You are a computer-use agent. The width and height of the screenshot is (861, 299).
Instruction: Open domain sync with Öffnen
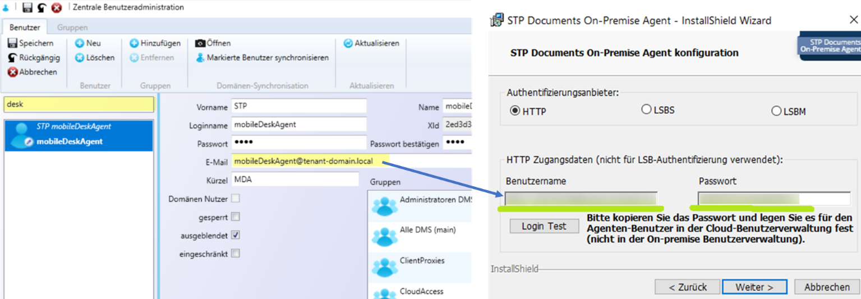coord(213,43)
